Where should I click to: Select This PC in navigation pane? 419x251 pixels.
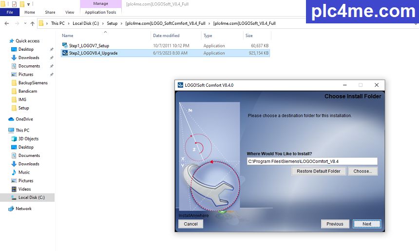pos(22,130)
